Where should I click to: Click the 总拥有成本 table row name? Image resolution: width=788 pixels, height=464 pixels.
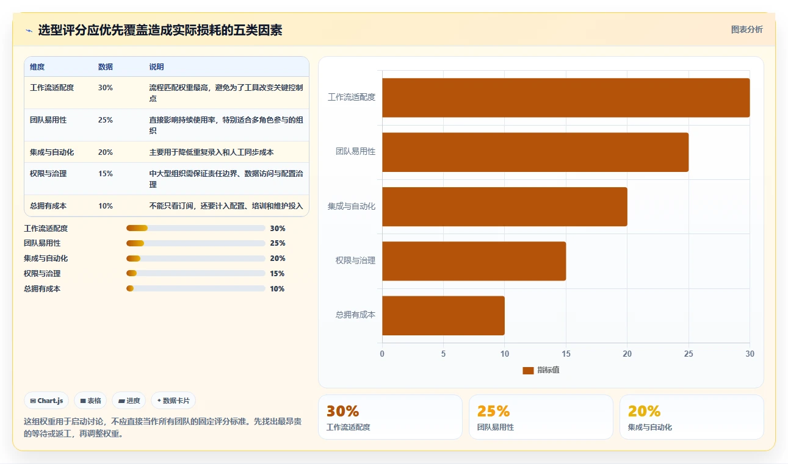48,206
